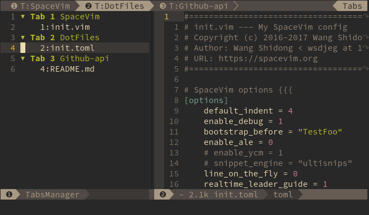Image resolution: width=369 pixels, height=215 pixels.
Task: Click the URL https://spacevim.org comment
Action: pyautogui.click(x=251, y=58)
